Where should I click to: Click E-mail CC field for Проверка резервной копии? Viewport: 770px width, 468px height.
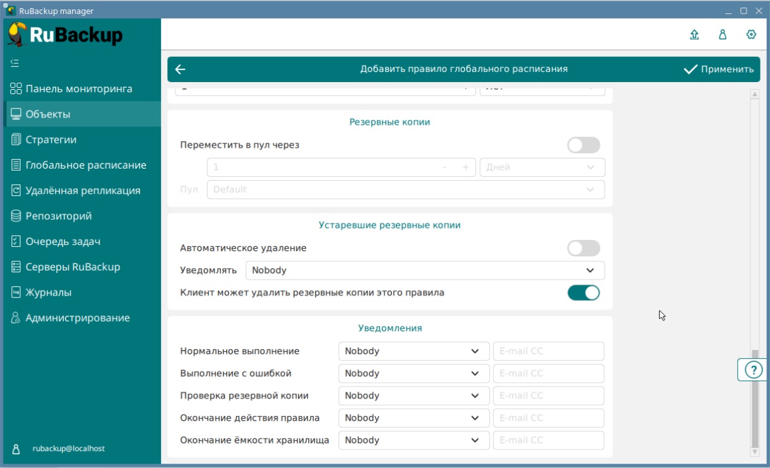pos(548,396)
